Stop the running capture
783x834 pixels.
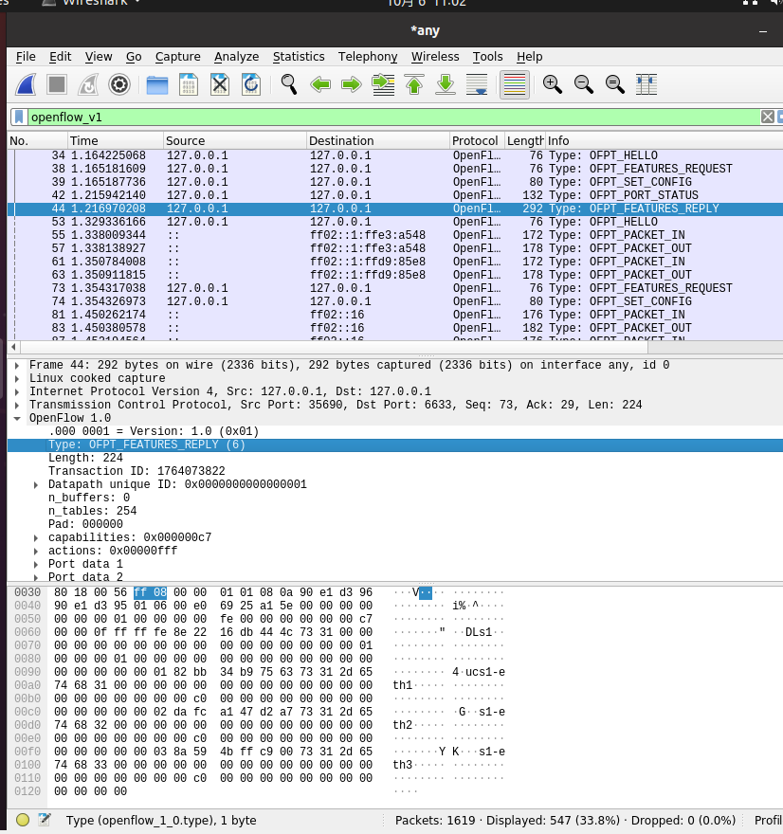pyautogui.click(x=57, y=84)
